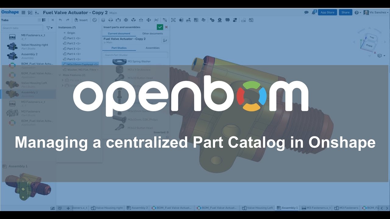Click the Search tabs input field

[x=23, y=28]
